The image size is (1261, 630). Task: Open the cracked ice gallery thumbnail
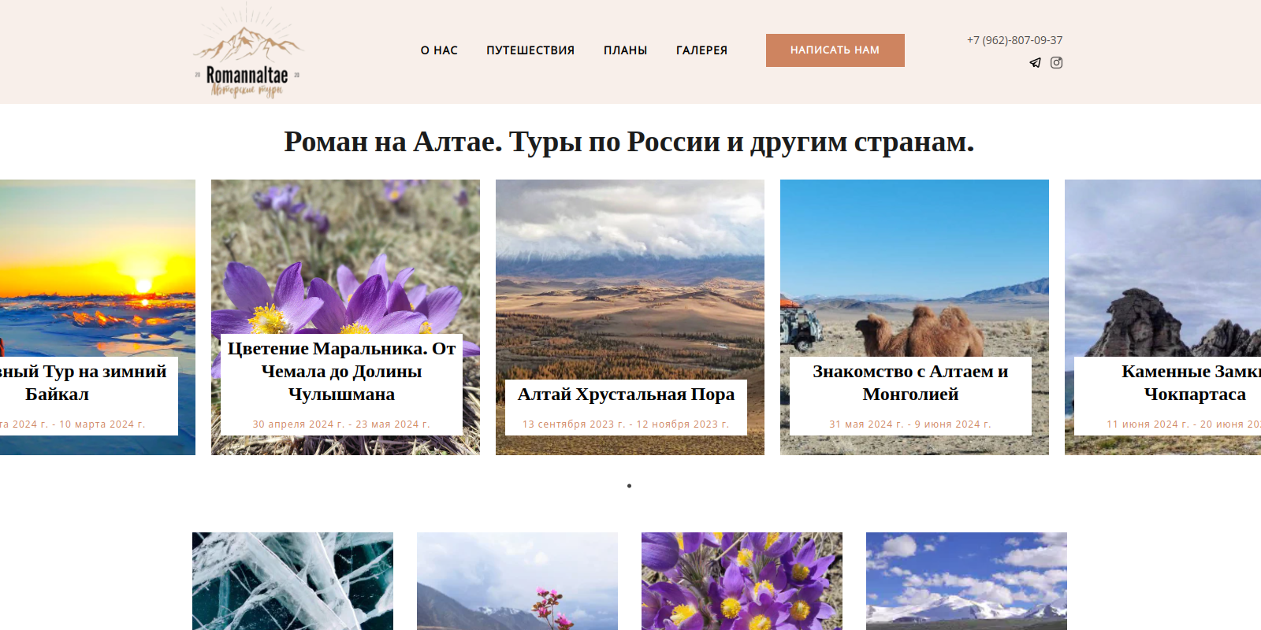pyautogui.click(x=292, y=581)
